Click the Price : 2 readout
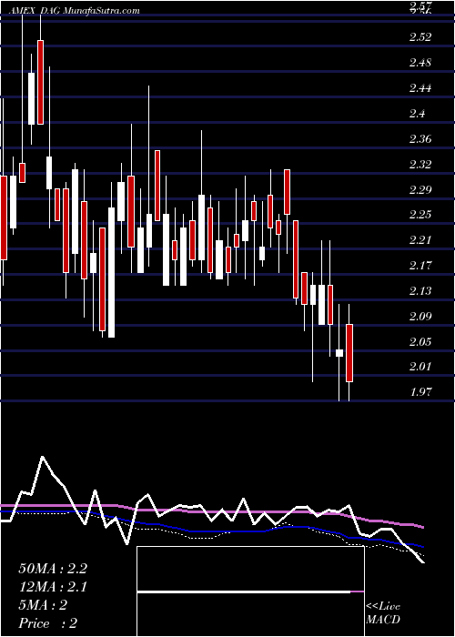 click(48, 622)
